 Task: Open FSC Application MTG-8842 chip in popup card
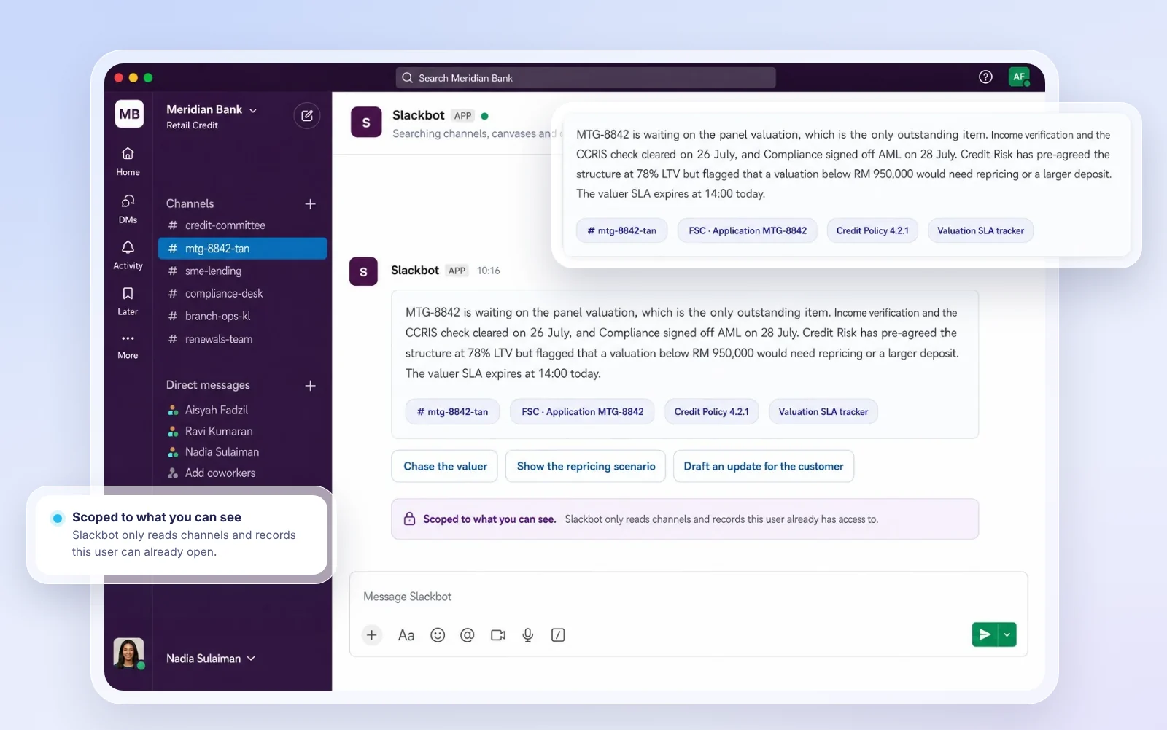[748, 230]
